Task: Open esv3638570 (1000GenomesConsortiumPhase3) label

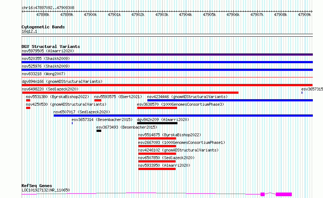Action: (180, 104)
